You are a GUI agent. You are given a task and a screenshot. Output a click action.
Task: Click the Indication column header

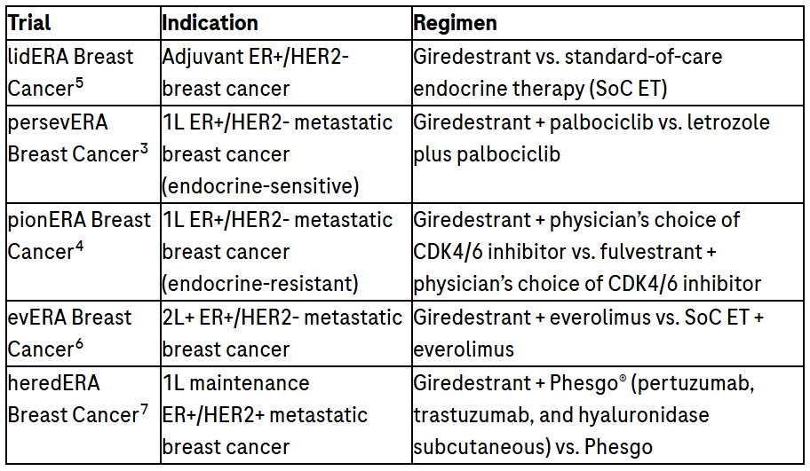pos(210,22)
